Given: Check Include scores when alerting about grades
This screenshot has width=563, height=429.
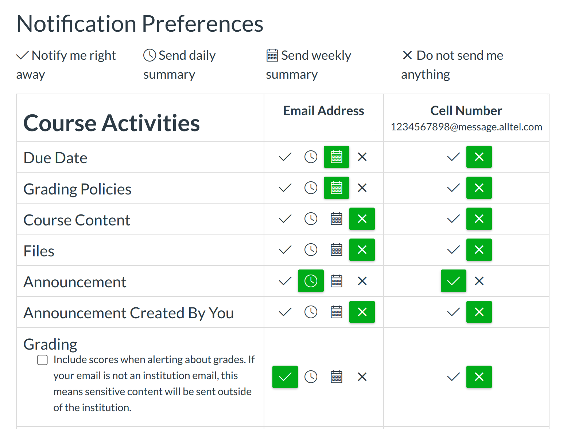Looking at the screenshot, I should point(43,360).
